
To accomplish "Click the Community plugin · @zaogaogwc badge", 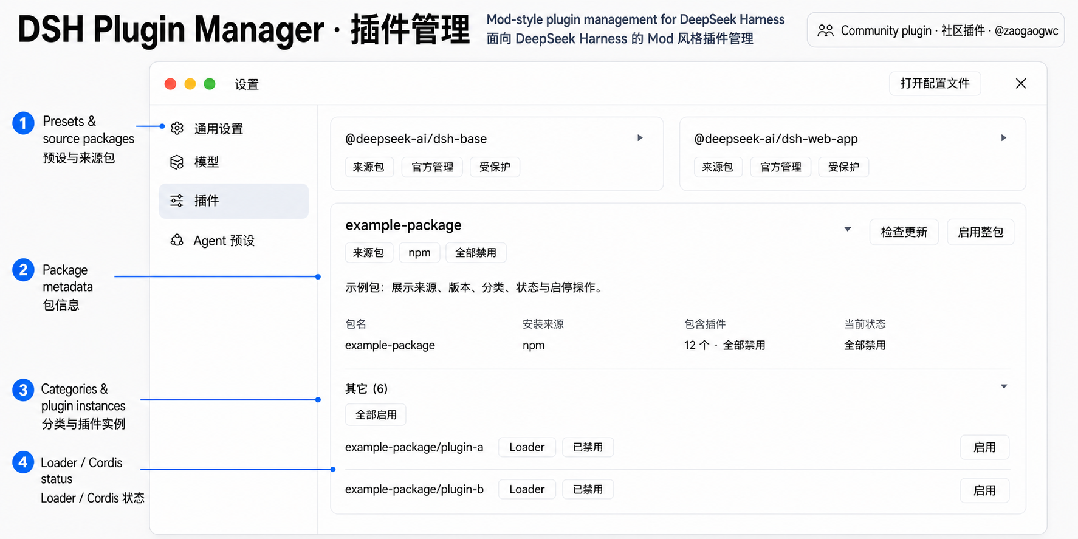I will (936, 30).
